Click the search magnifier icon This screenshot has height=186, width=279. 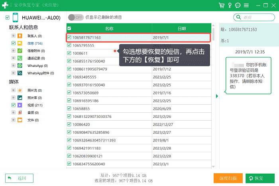point(238,17)
